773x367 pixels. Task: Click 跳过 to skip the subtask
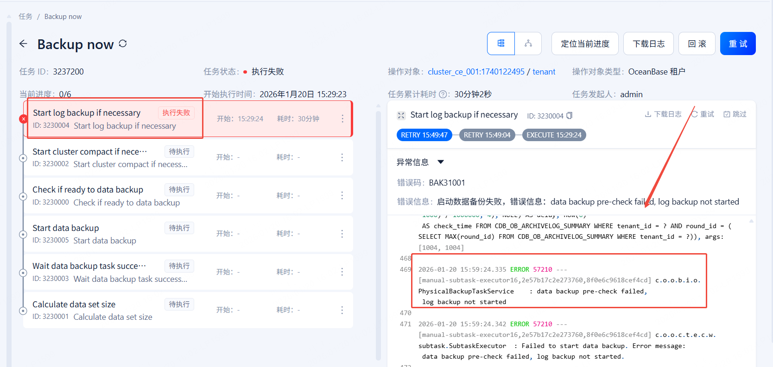click(x=735, y=114)
